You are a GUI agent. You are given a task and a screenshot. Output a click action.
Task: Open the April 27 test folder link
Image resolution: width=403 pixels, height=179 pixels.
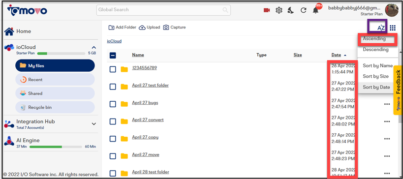[x=151, y=85]
